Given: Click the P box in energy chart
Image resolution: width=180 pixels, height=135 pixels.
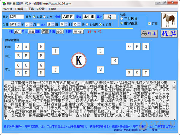Looking at the screenshot, I should click(x=137, y=46).
